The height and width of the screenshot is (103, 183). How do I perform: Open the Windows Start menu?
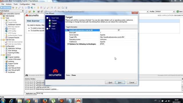pyautogui.click(x=3, y=100)
